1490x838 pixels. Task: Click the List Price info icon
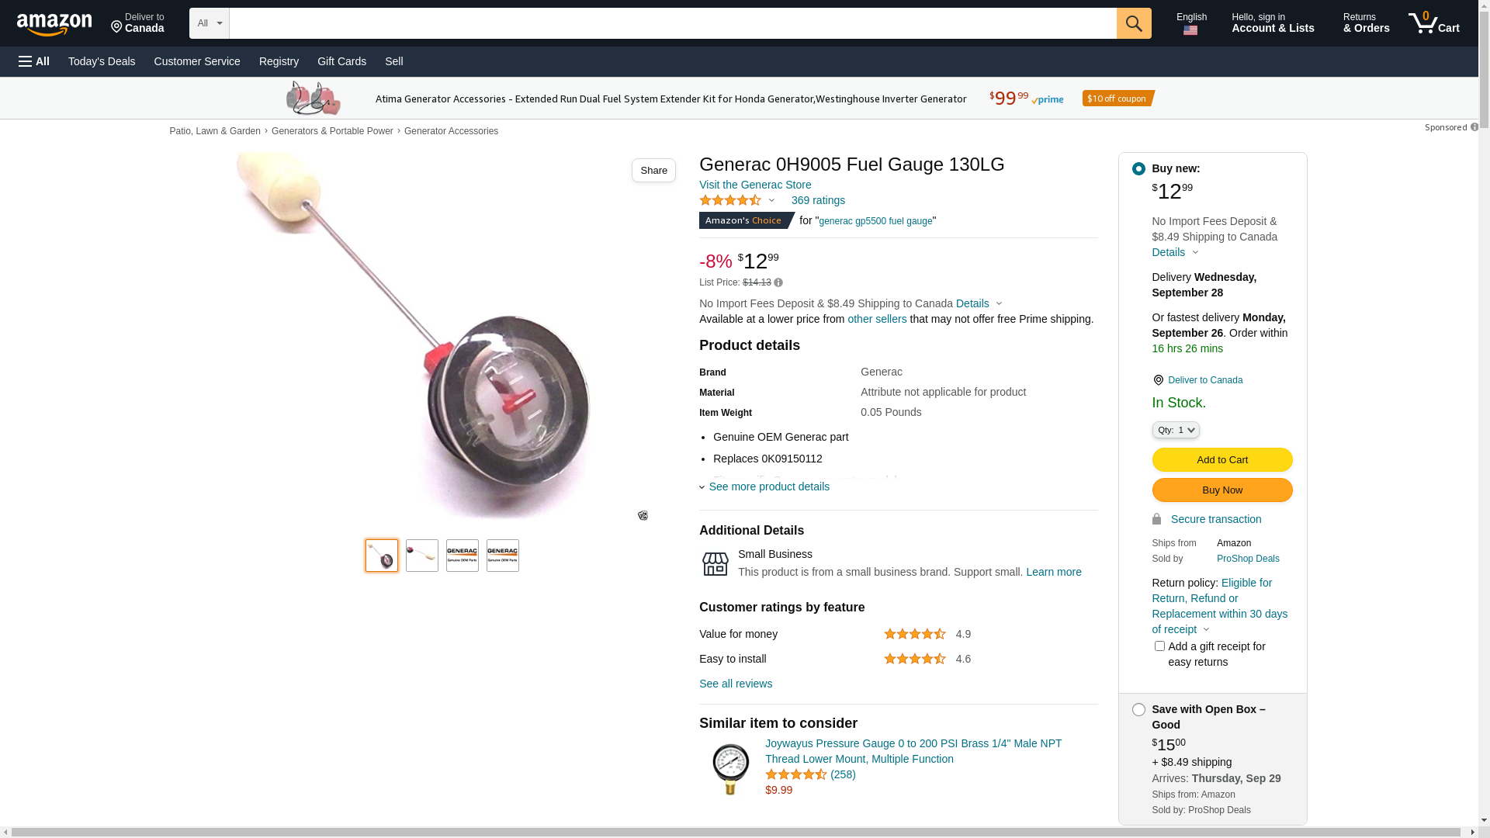coord(778,283)
